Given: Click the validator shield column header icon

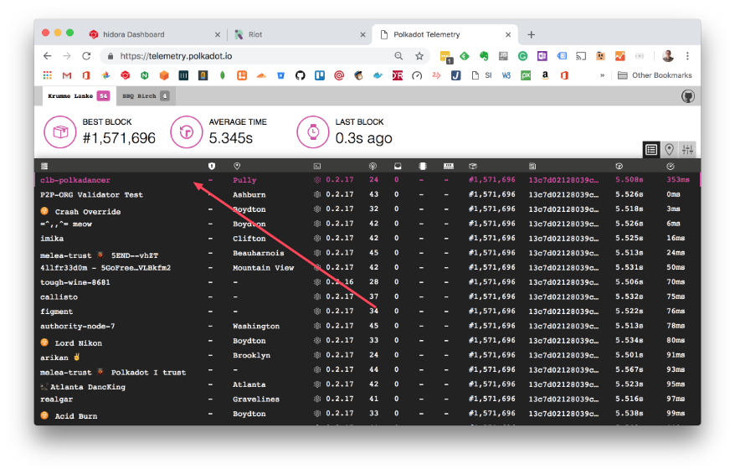Looking at the screenshot, I should (x=211, y=166).
